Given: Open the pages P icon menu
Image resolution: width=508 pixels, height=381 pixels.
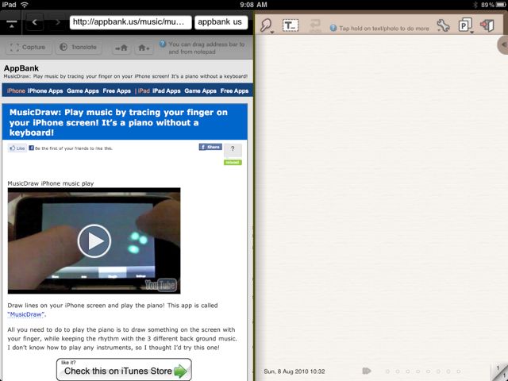Looking at the screenshot, I should click(x=465, y=25).
